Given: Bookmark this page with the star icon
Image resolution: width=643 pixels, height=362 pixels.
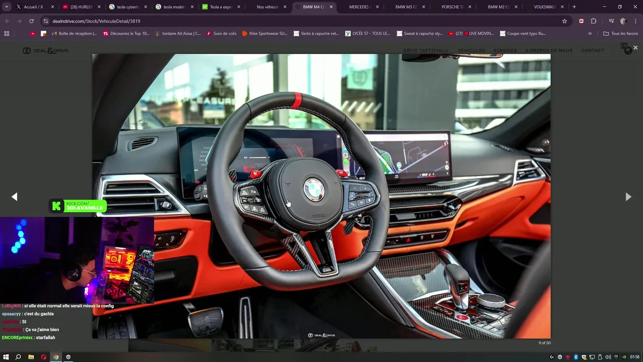Looking at the screenshot, I should 565,21.
